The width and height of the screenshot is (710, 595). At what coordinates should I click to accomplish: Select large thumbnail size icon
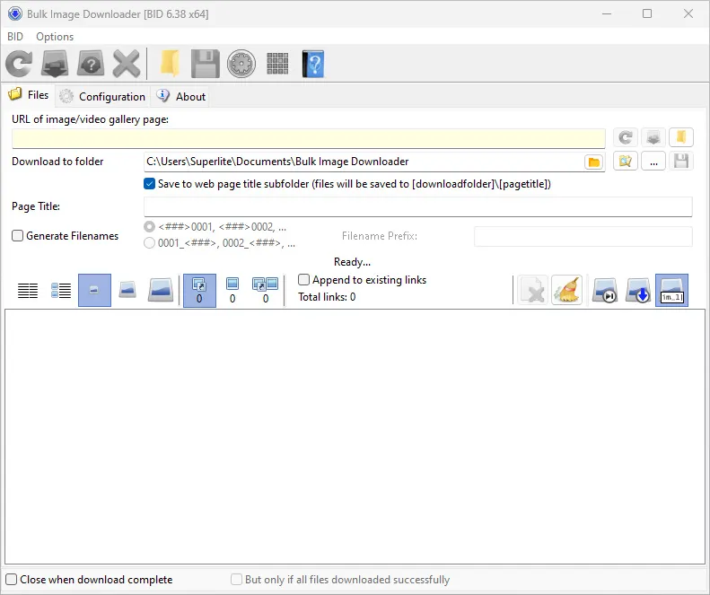pos(161,290)
